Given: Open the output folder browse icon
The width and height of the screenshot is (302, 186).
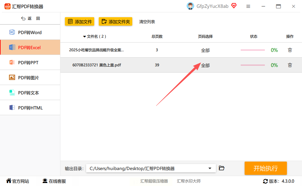Looking at the screenshot, I should tap(221, 168).
